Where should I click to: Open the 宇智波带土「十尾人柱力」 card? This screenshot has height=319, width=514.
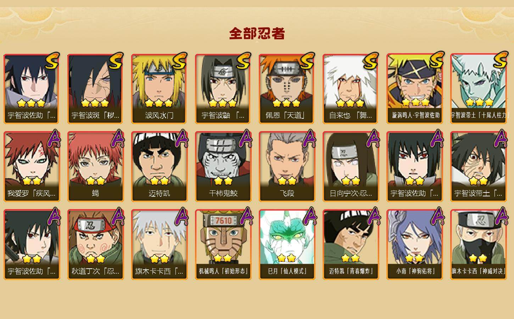[x=478, y=89]
